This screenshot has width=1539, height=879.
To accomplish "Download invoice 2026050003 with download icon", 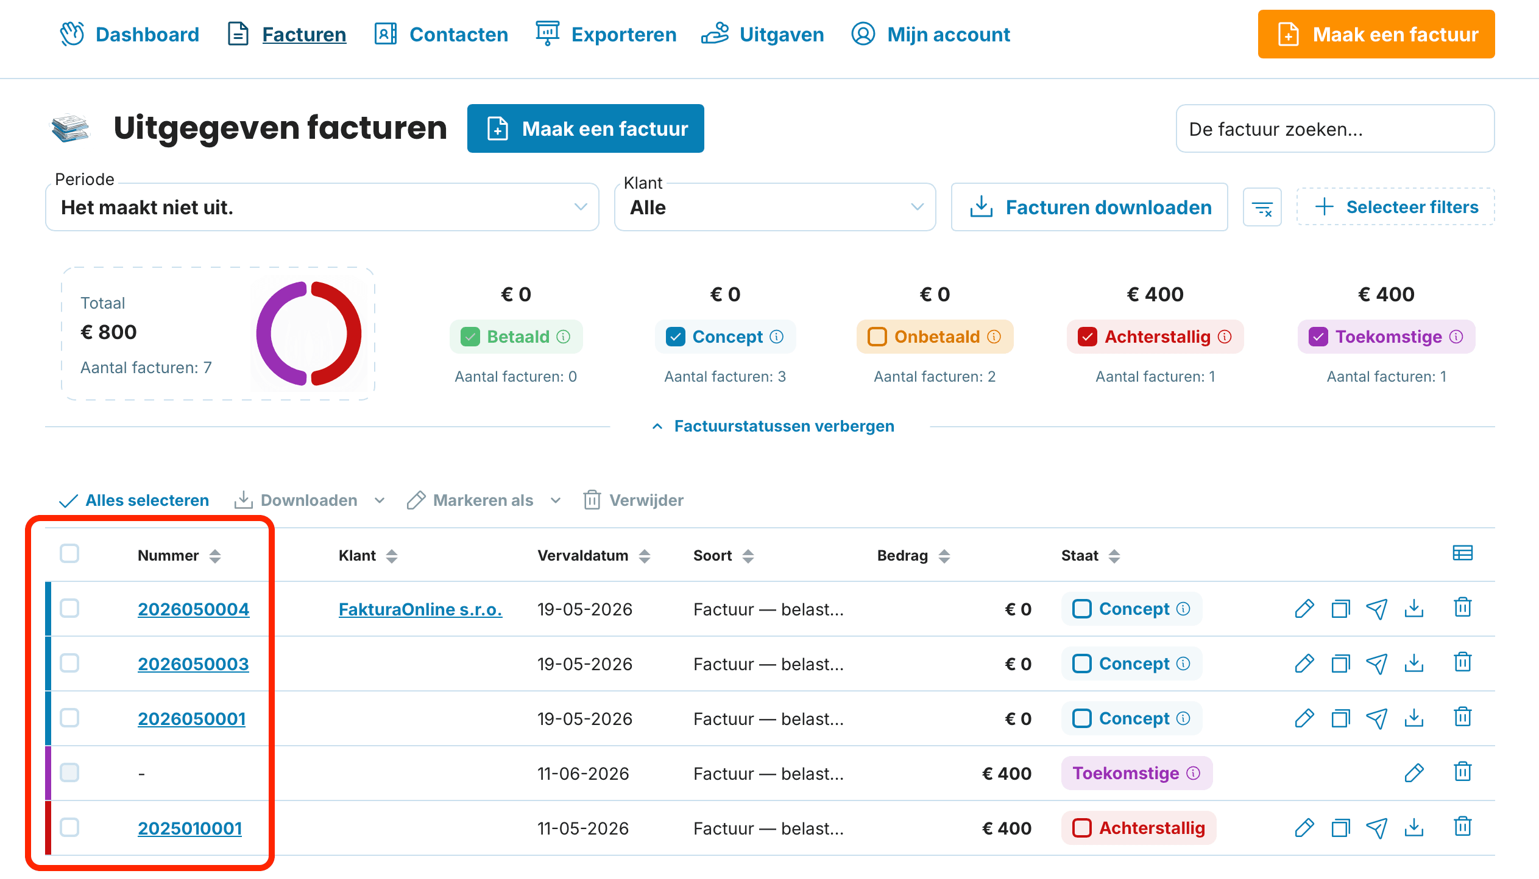I will click(x=1413, y=664).
